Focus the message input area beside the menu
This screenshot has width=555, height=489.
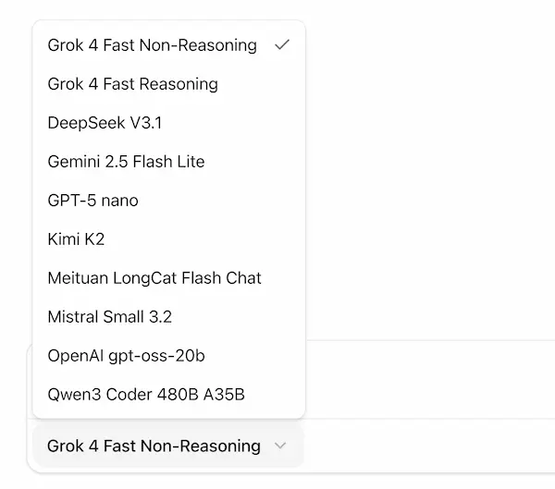pyautogui.click(x=430, y=379)
